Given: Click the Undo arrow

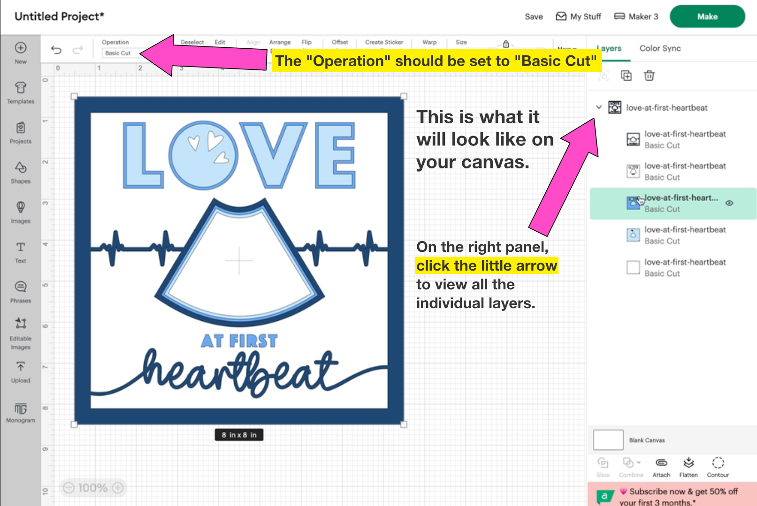Looking at the screenshot, I should 56,50.
